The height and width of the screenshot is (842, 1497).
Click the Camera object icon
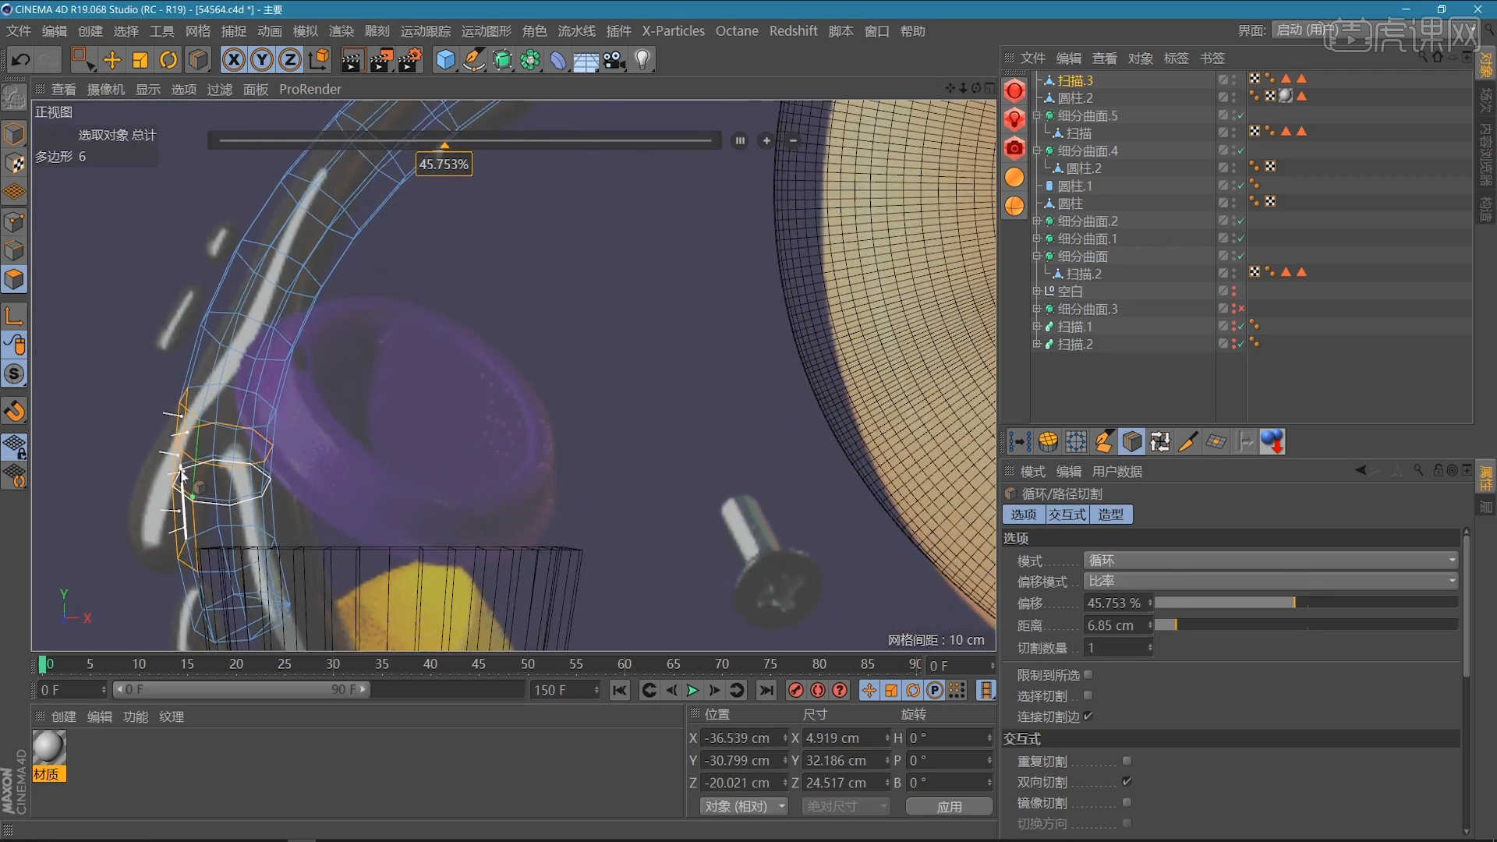pyautogui.click(x=614, y=60)
